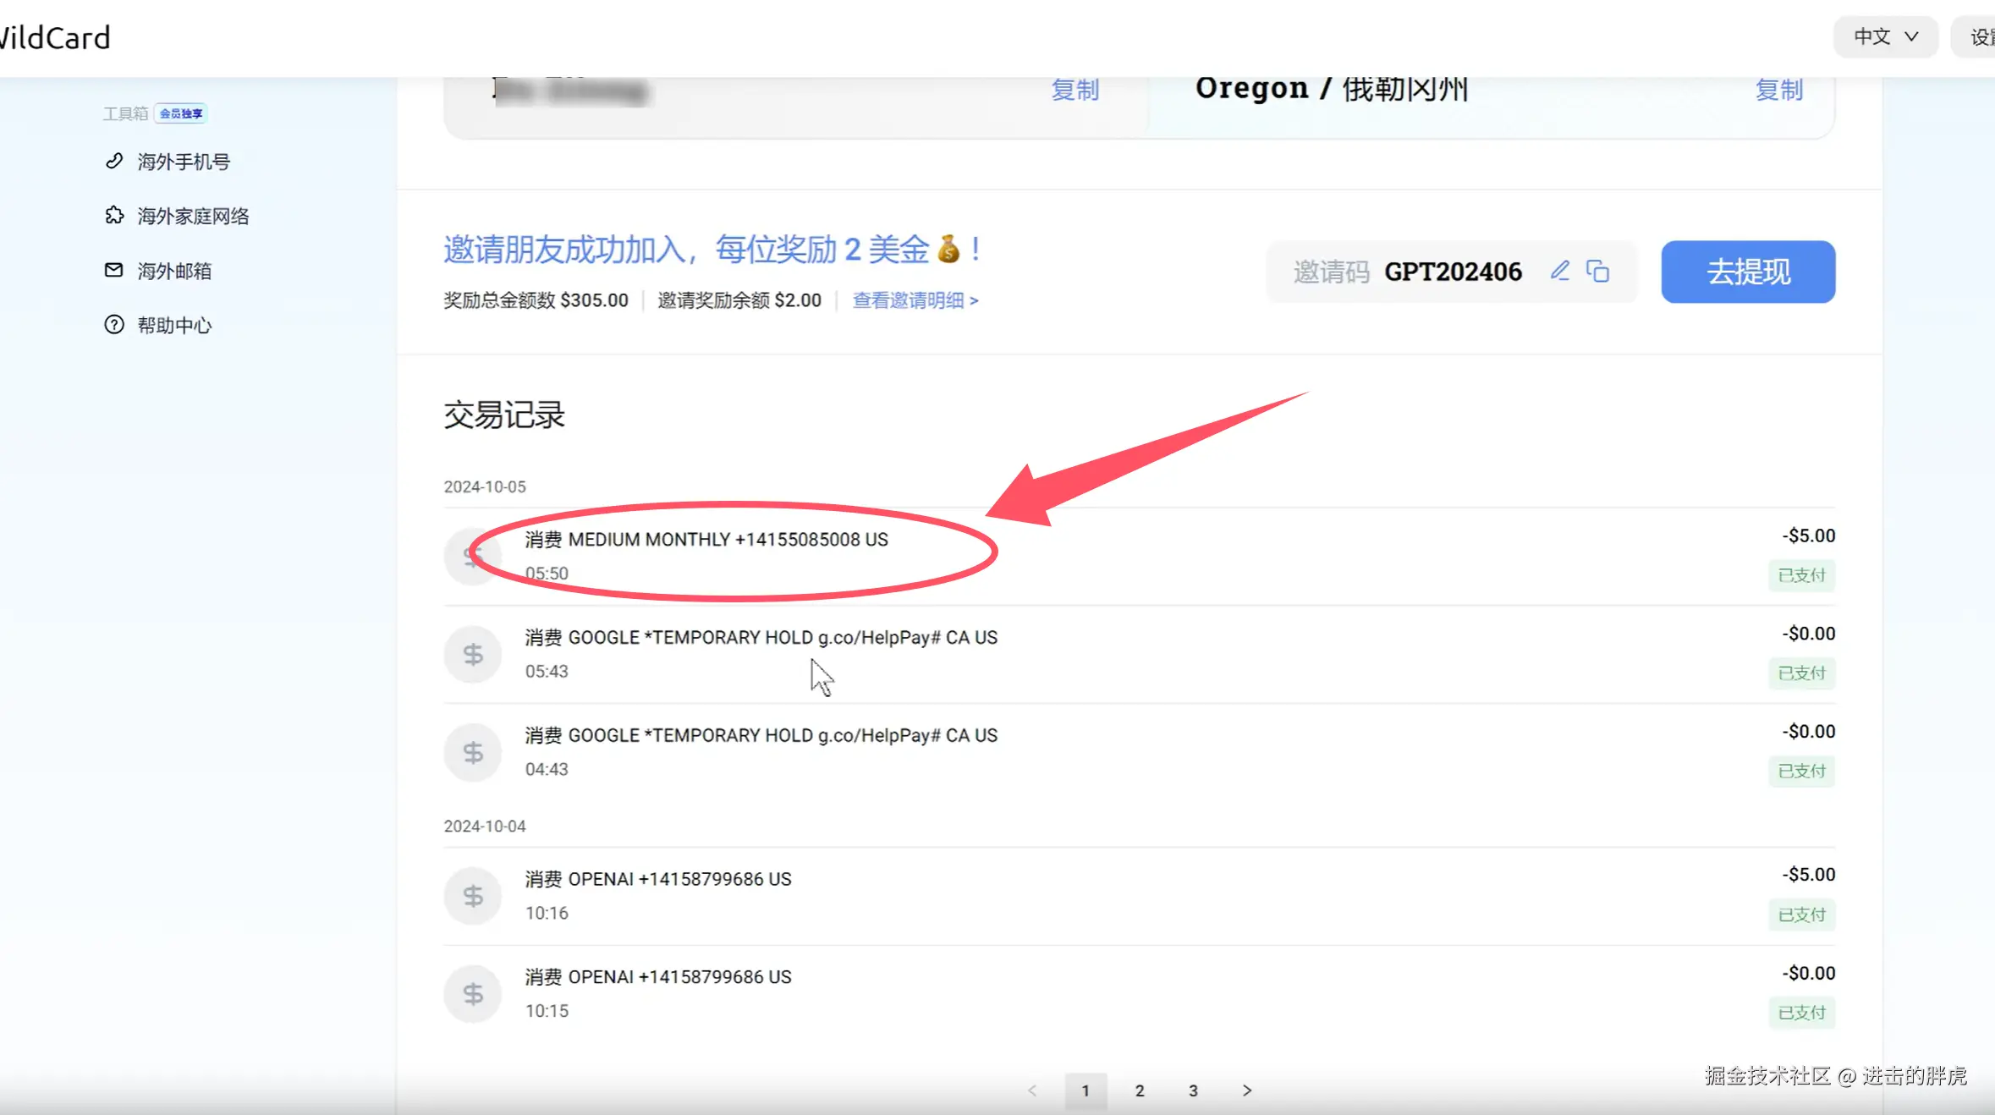1995x1115 pixels.
Task: Copy the invite code GPT202406 via copy icon
Action: (x=1597, y=271)
